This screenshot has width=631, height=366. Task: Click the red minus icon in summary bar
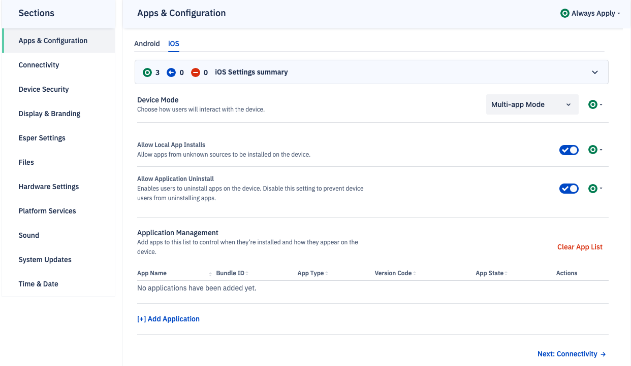(196, 72)
